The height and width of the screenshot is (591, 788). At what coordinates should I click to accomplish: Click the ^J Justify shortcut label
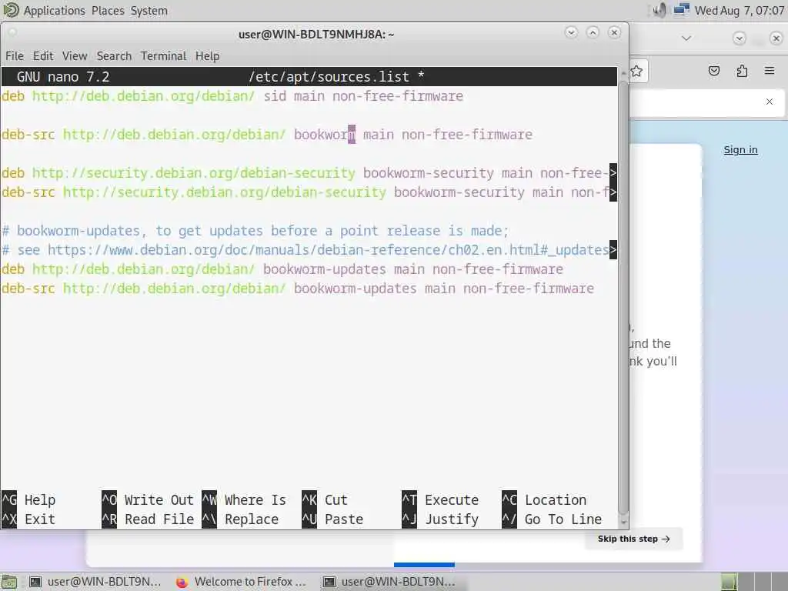coord(440,519)
